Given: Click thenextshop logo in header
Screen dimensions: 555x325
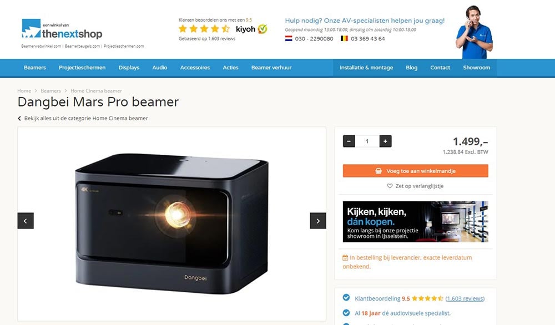Looking at the screenshot, I should tap(62, 29).
